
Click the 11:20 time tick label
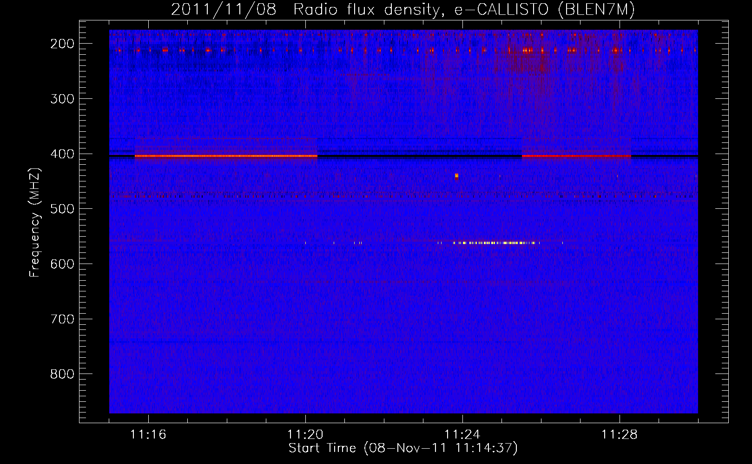coord(305,435)
